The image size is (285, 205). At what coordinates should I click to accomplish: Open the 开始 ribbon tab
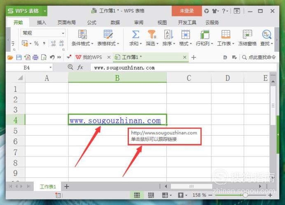pos(18,23)
